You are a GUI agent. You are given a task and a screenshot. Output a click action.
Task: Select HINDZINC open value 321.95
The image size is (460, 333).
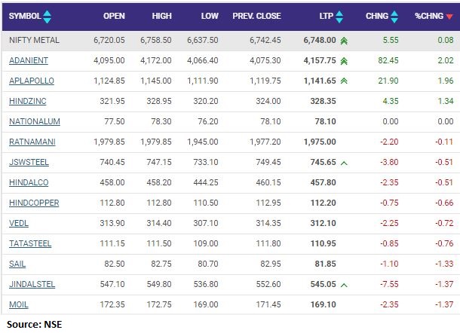coord(112,101)
